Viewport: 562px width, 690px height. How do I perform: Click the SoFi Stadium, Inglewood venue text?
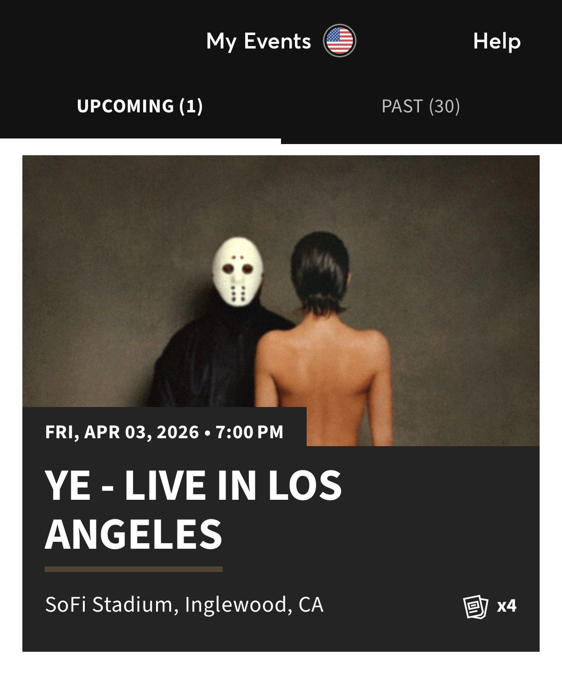tap(185, 604)
